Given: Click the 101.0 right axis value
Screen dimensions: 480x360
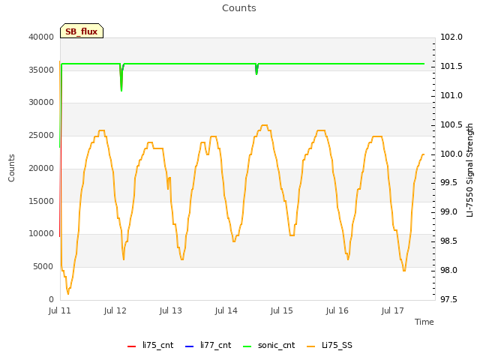Looking at the screenshot, I should pos(451,95).
